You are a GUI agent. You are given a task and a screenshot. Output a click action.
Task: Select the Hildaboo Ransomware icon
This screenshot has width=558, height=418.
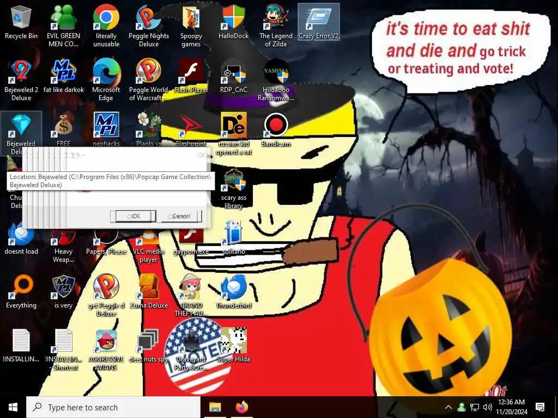(x=276, y=80)
